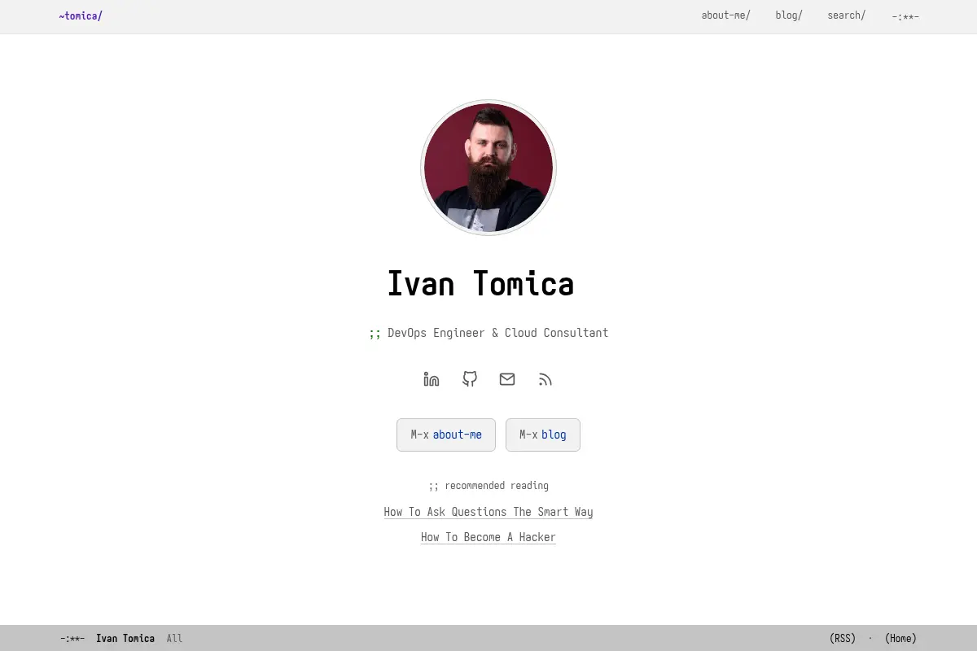Open the GitHub profile icon

(470, 379)
